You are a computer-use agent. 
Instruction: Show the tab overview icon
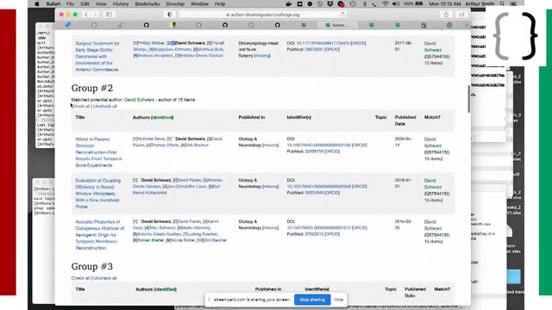461,15
